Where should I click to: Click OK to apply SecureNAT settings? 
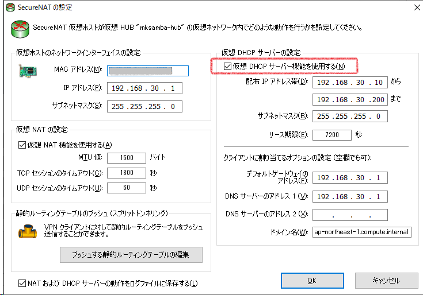(x=312, y=281)
